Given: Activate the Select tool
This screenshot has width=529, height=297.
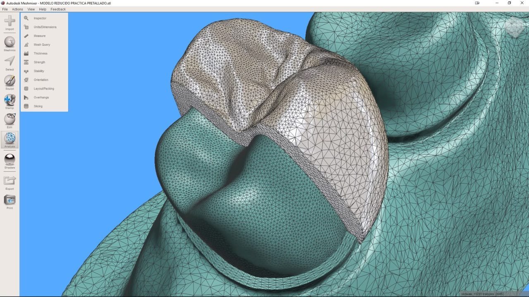Looking at the screenshot, I should click(10, 63).
